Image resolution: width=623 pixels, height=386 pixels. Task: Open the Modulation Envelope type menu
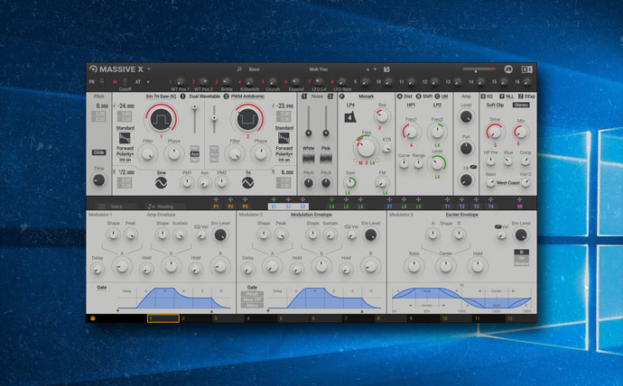[x=311, y=215]
